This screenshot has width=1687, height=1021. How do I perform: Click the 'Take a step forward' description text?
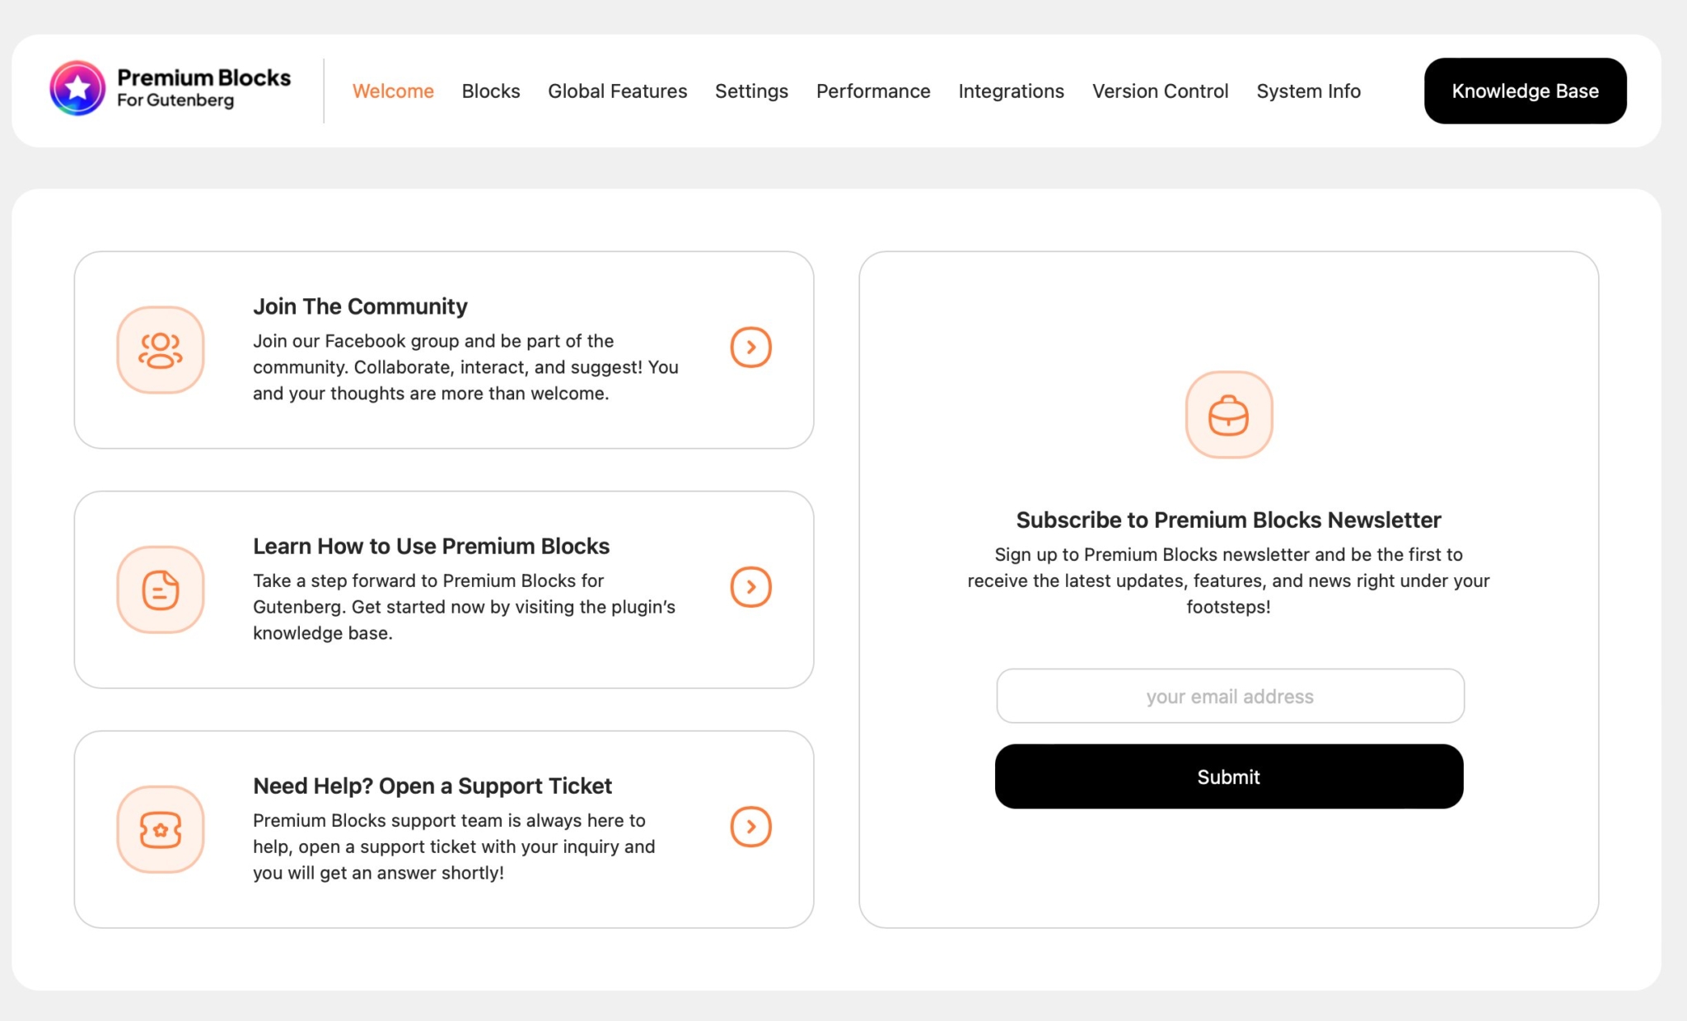click(465, 607)
